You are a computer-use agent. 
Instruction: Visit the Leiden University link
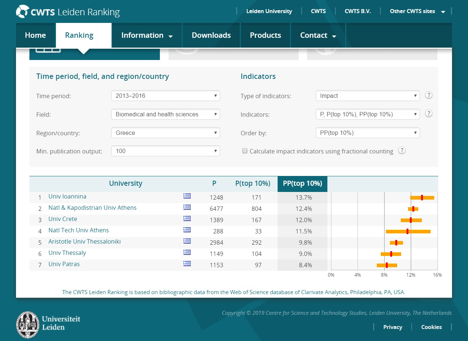[x=269, y=11]
